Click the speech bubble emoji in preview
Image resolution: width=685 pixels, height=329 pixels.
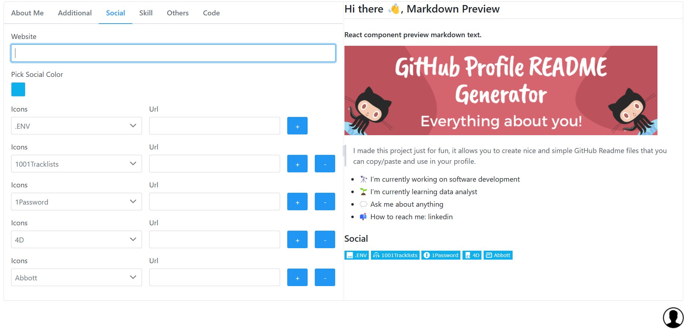(x=363, y=204)
